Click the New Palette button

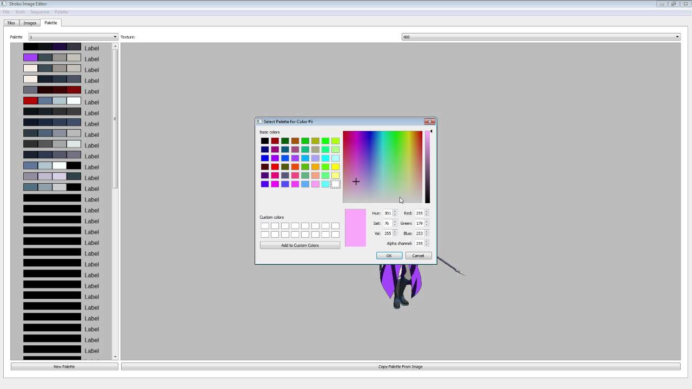tap(64, 366)
